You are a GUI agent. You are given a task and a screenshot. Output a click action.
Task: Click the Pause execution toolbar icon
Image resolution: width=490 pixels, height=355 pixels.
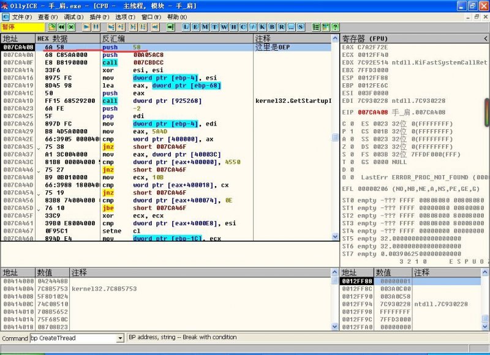click(x=96, y=27)
